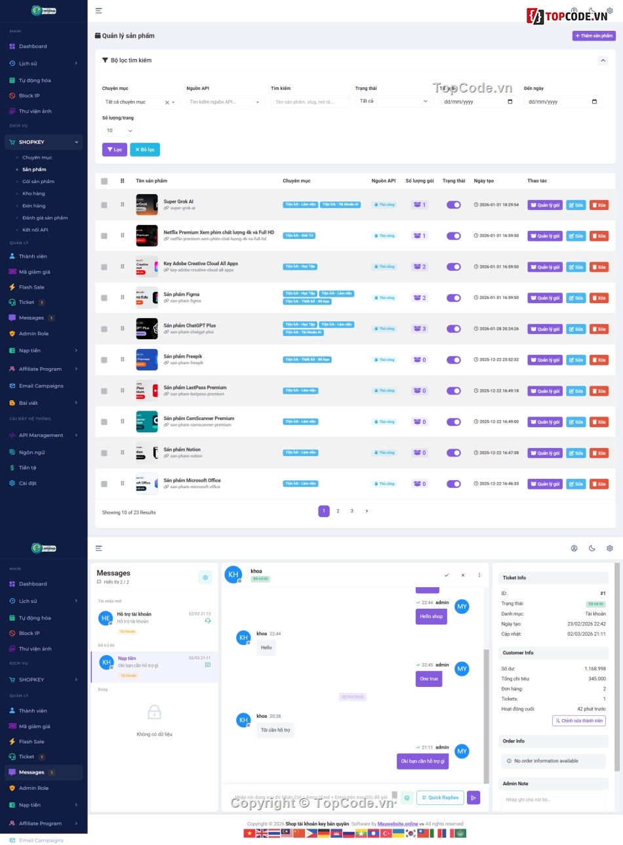
Task: Open the three-dot menu in the chat header
Action: coord(479,575)
